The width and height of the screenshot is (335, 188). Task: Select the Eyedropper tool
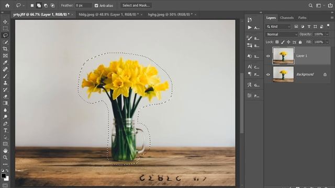pyautogui.click(x=5, y=63)
